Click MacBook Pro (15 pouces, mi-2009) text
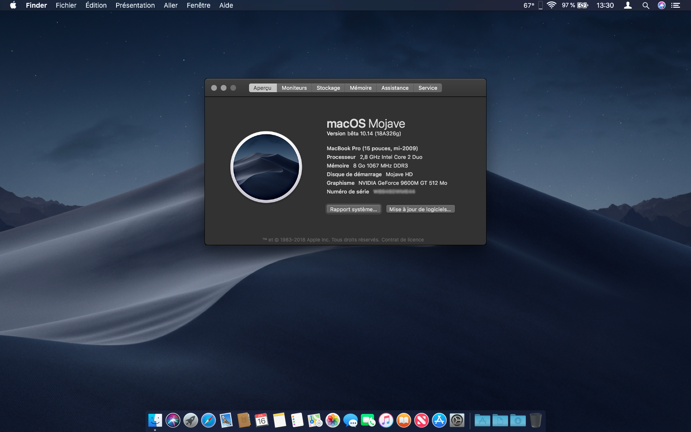This screenshot has width=691, height=432. [372, 148]
